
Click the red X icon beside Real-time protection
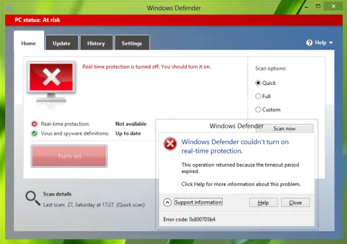[34, 124]
